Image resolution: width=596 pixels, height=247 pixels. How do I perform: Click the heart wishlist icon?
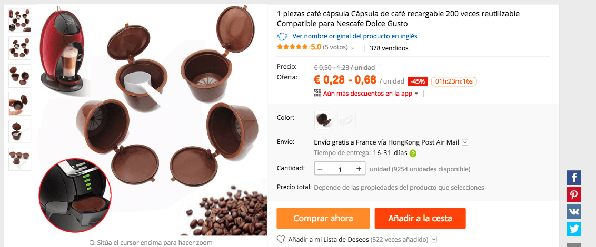(281, 240)
